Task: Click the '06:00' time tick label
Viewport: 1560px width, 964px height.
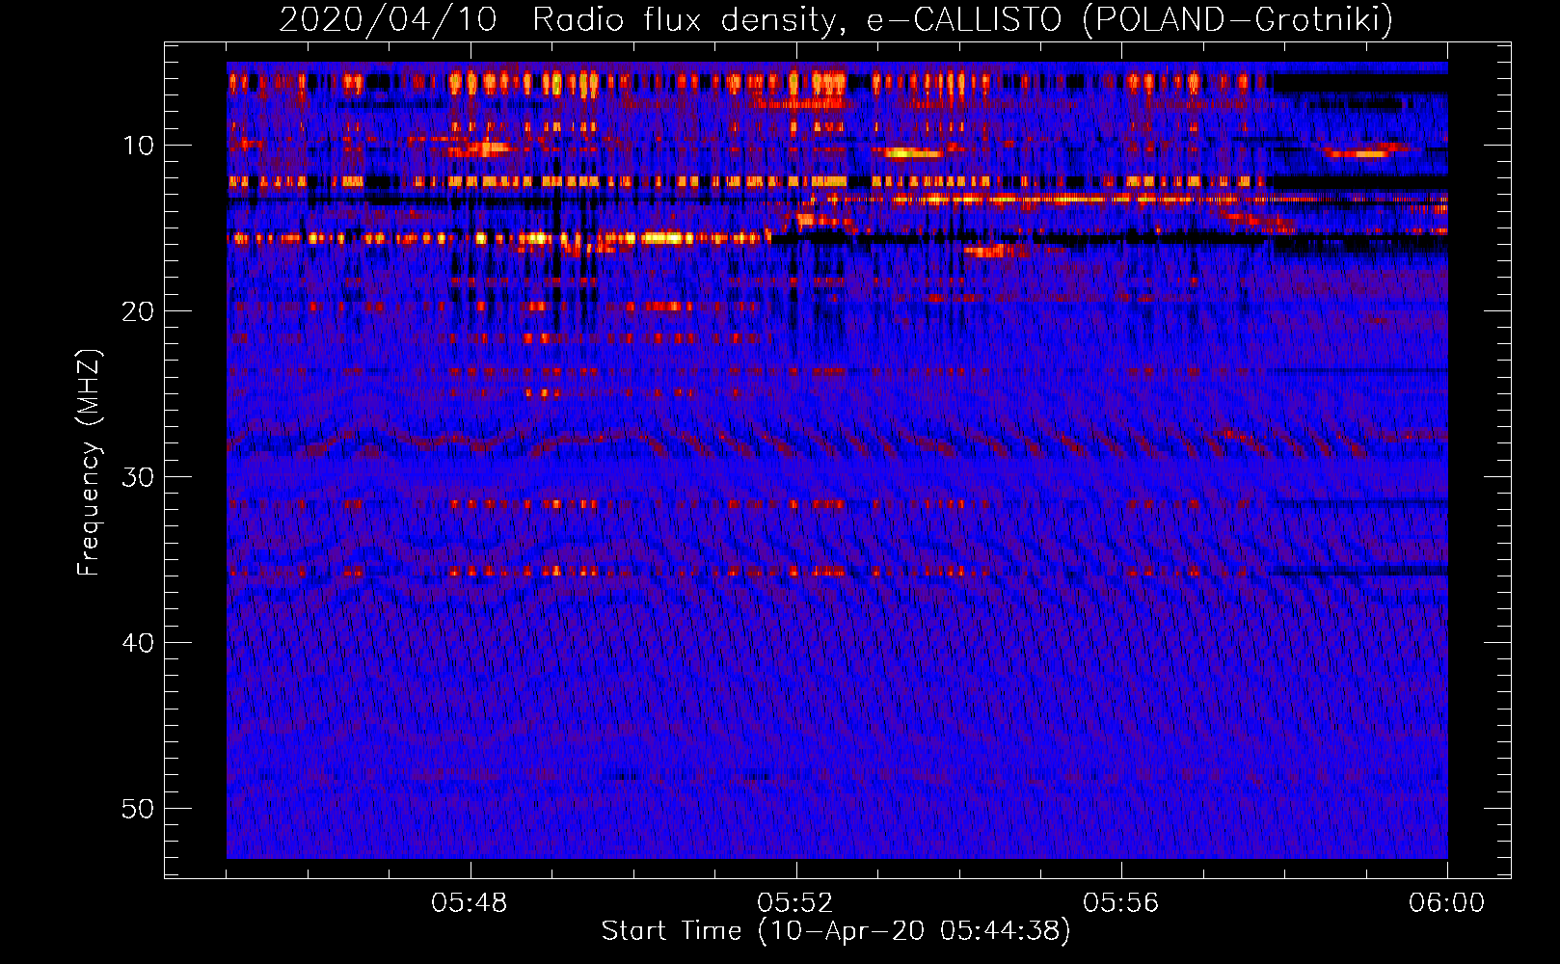Action: tap(1447, 903)
